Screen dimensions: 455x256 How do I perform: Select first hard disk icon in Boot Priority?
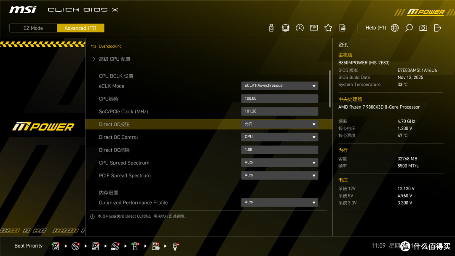pos(56,246)
